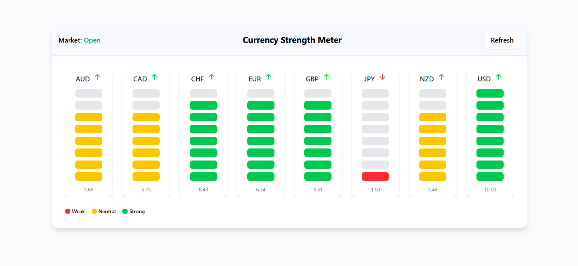Select the yellow Neutral legend marker
The image size is (578, 266).
[x=94, y=211]
